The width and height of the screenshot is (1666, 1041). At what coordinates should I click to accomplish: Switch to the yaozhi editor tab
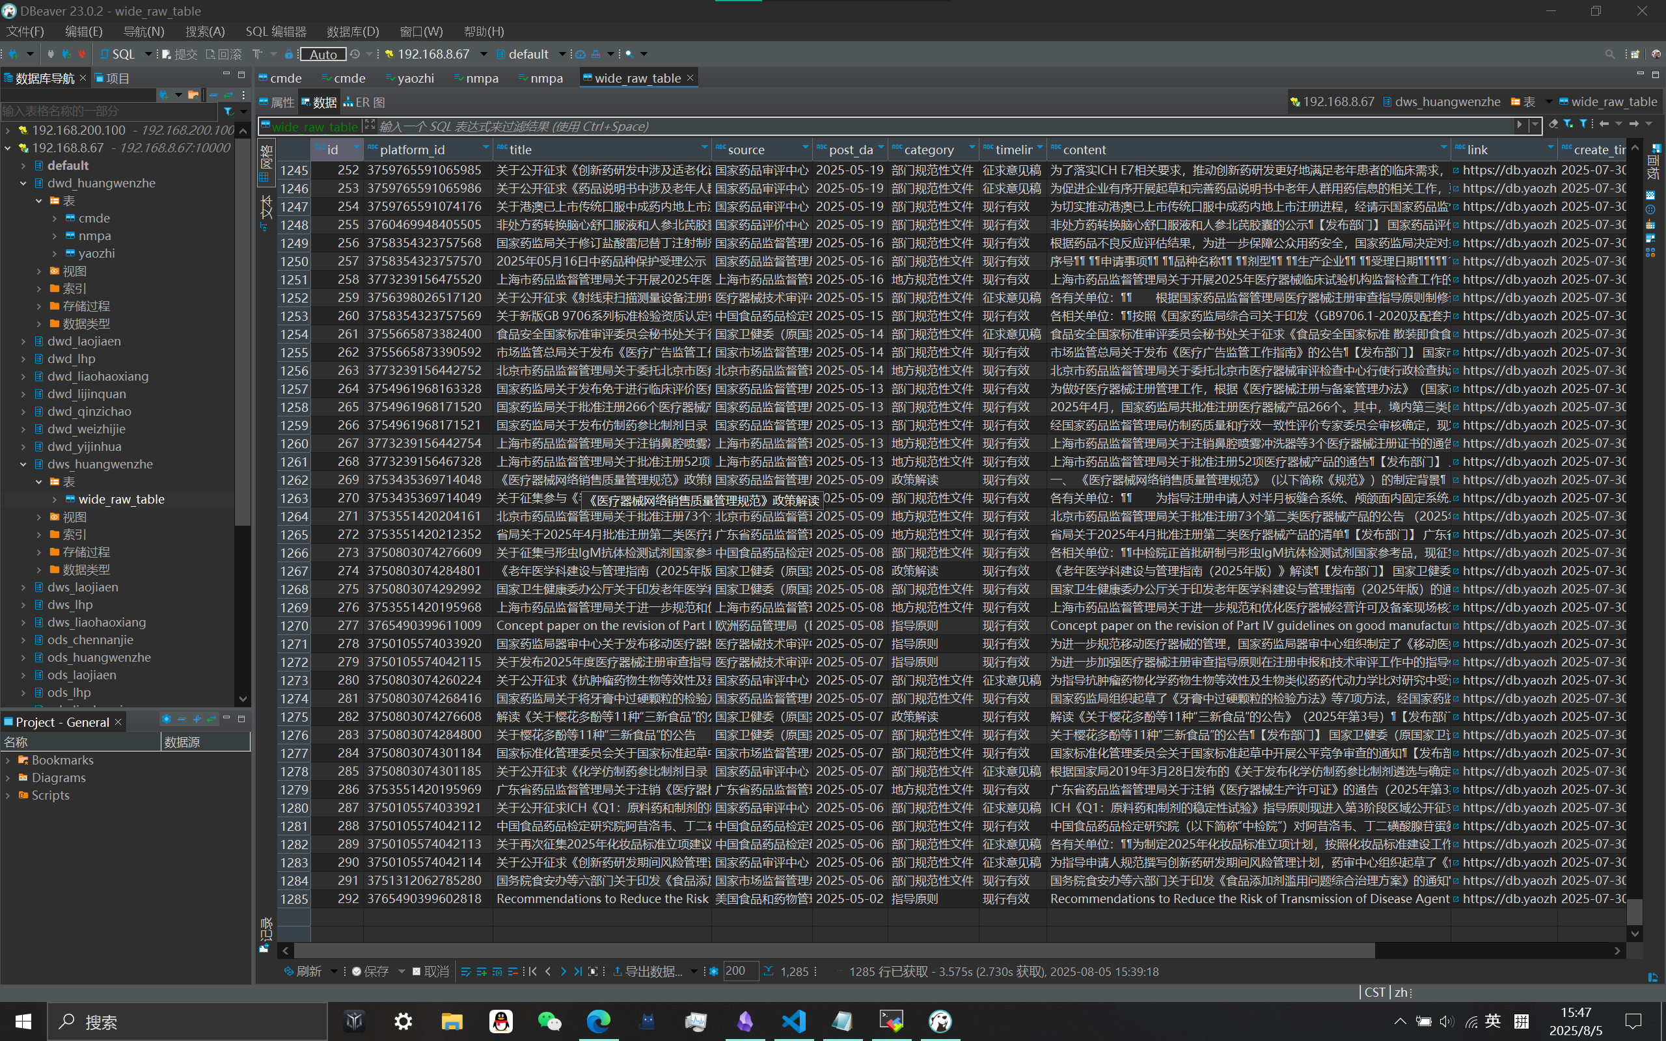[x=410, y=79]
